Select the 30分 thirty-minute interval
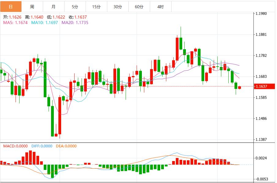277x183 pixels. [117, 6]
